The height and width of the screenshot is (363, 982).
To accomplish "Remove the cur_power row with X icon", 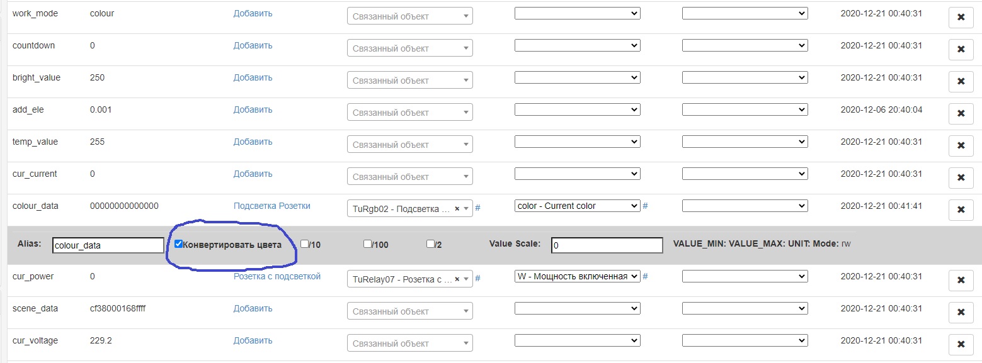I will (961, 280).
